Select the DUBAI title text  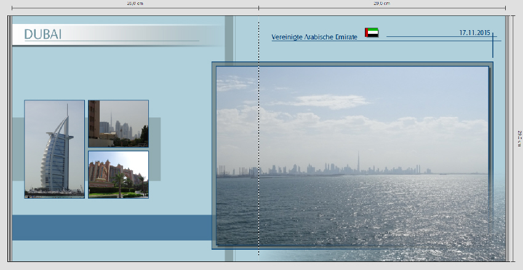pyautogui.click(x=43, y=35)
